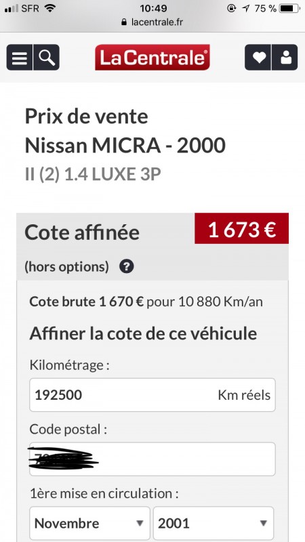Tap the padlock icon beside lacentrale.fr
The height and width of the screenshot is (542, 305).
(x=124, y=22)
